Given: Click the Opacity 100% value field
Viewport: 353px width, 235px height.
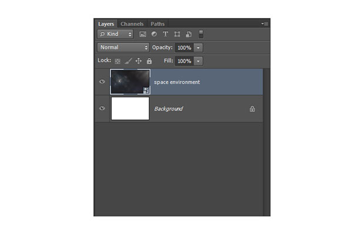Looking at the screenshot, I should [184, 48].
